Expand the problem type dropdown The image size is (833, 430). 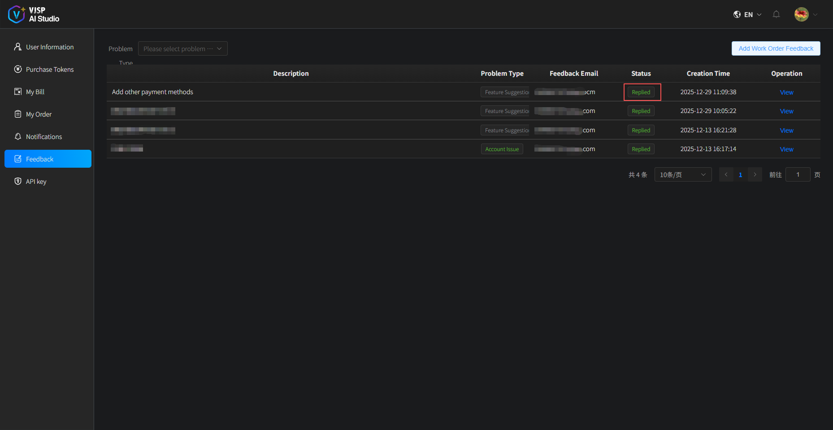[x=183, y=48]
